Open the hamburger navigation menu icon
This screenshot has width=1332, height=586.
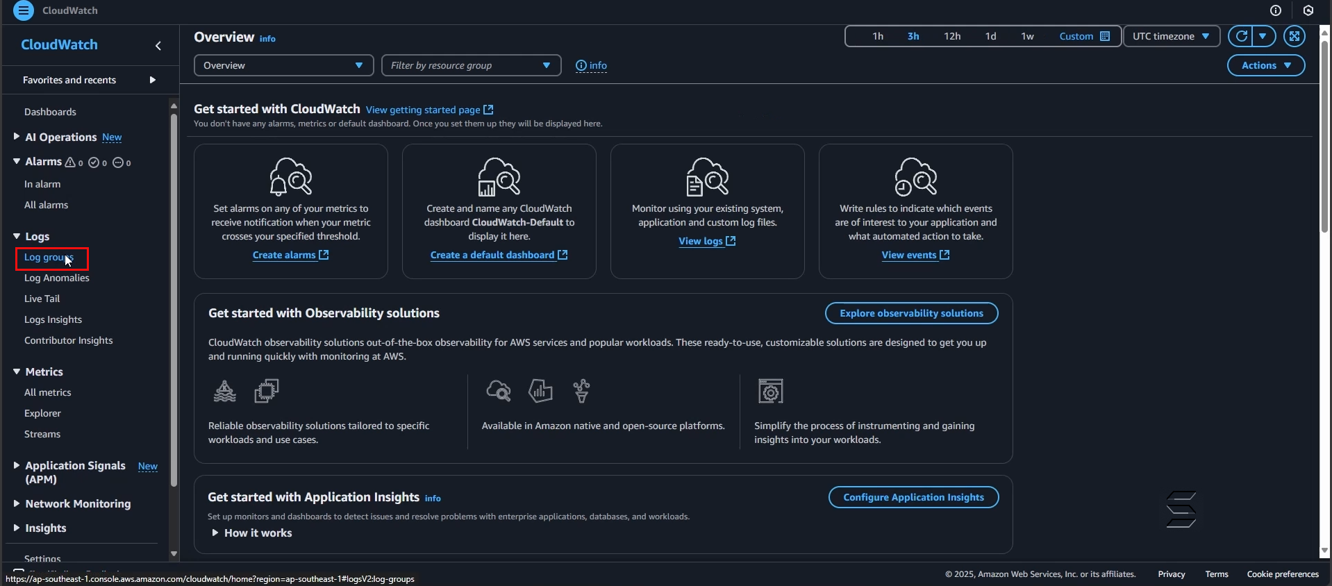(x=23, y=10)
